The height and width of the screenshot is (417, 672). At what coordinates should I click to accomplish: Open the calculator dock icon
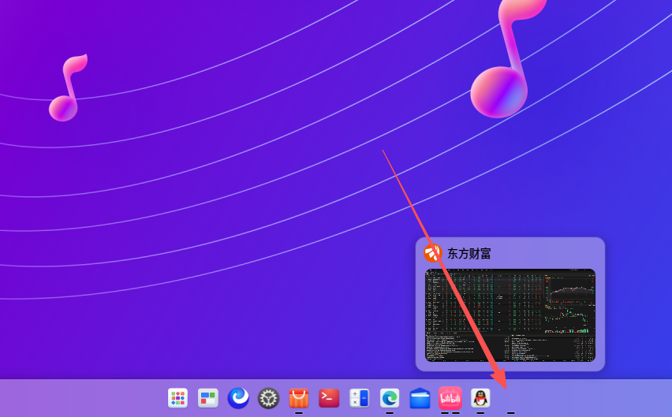(359, 398)
